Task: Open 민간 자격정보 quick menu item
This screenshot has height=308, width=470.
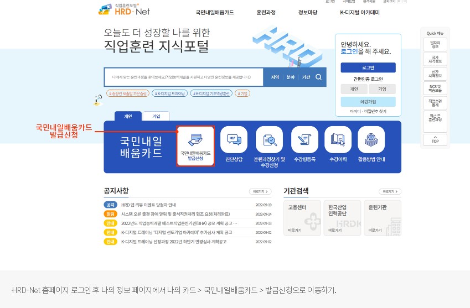Action: pos(435,74)
